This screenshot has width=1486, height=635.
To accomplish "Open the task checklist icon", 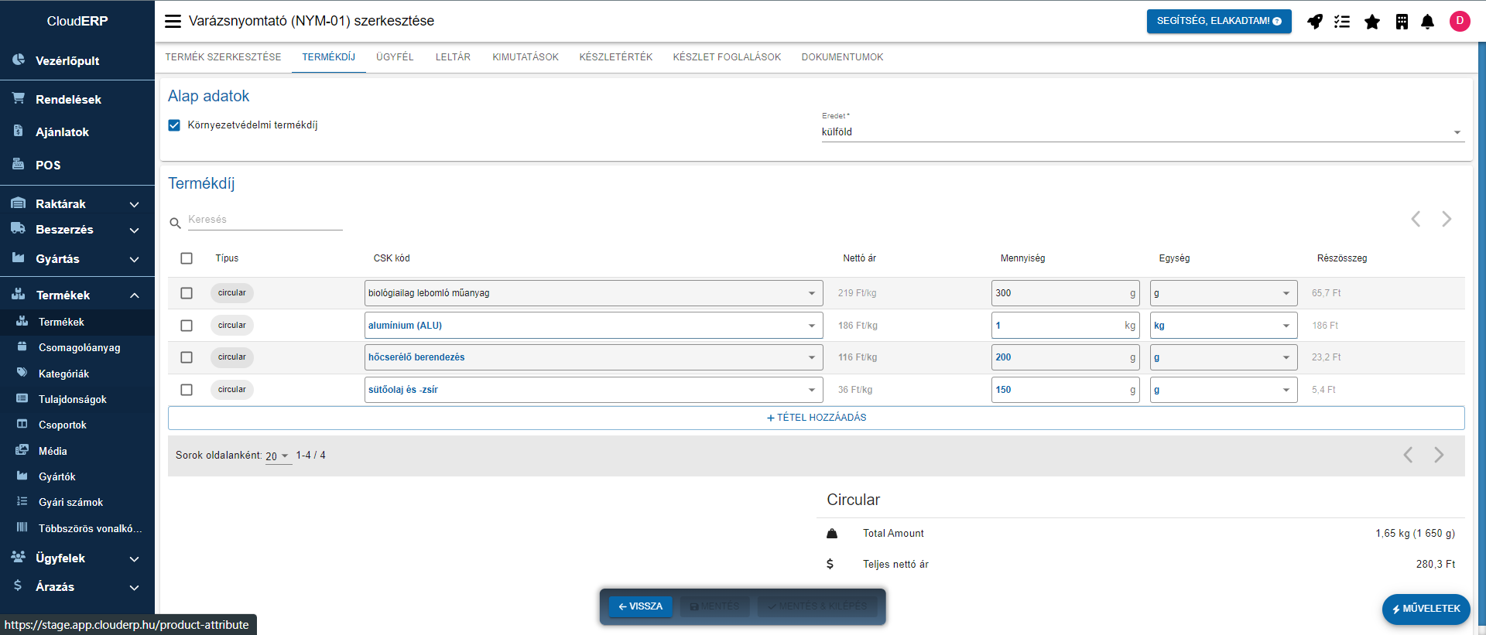I will pos(1342,22).
